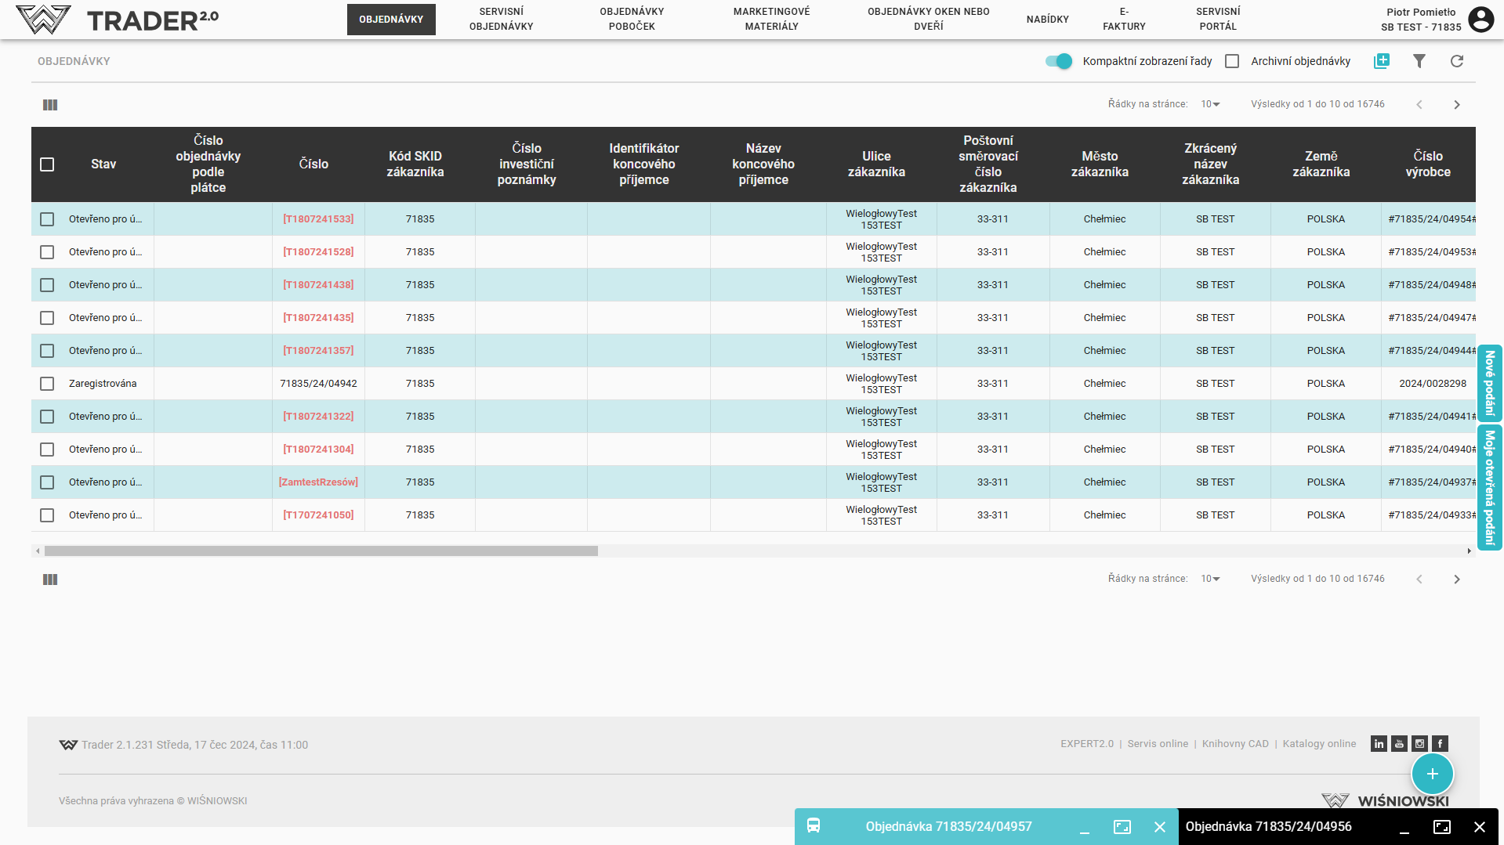Open the YouTube icon in footer
Image resolution: width=1504 pixels, height=845 pixels.
(1399, 744)
